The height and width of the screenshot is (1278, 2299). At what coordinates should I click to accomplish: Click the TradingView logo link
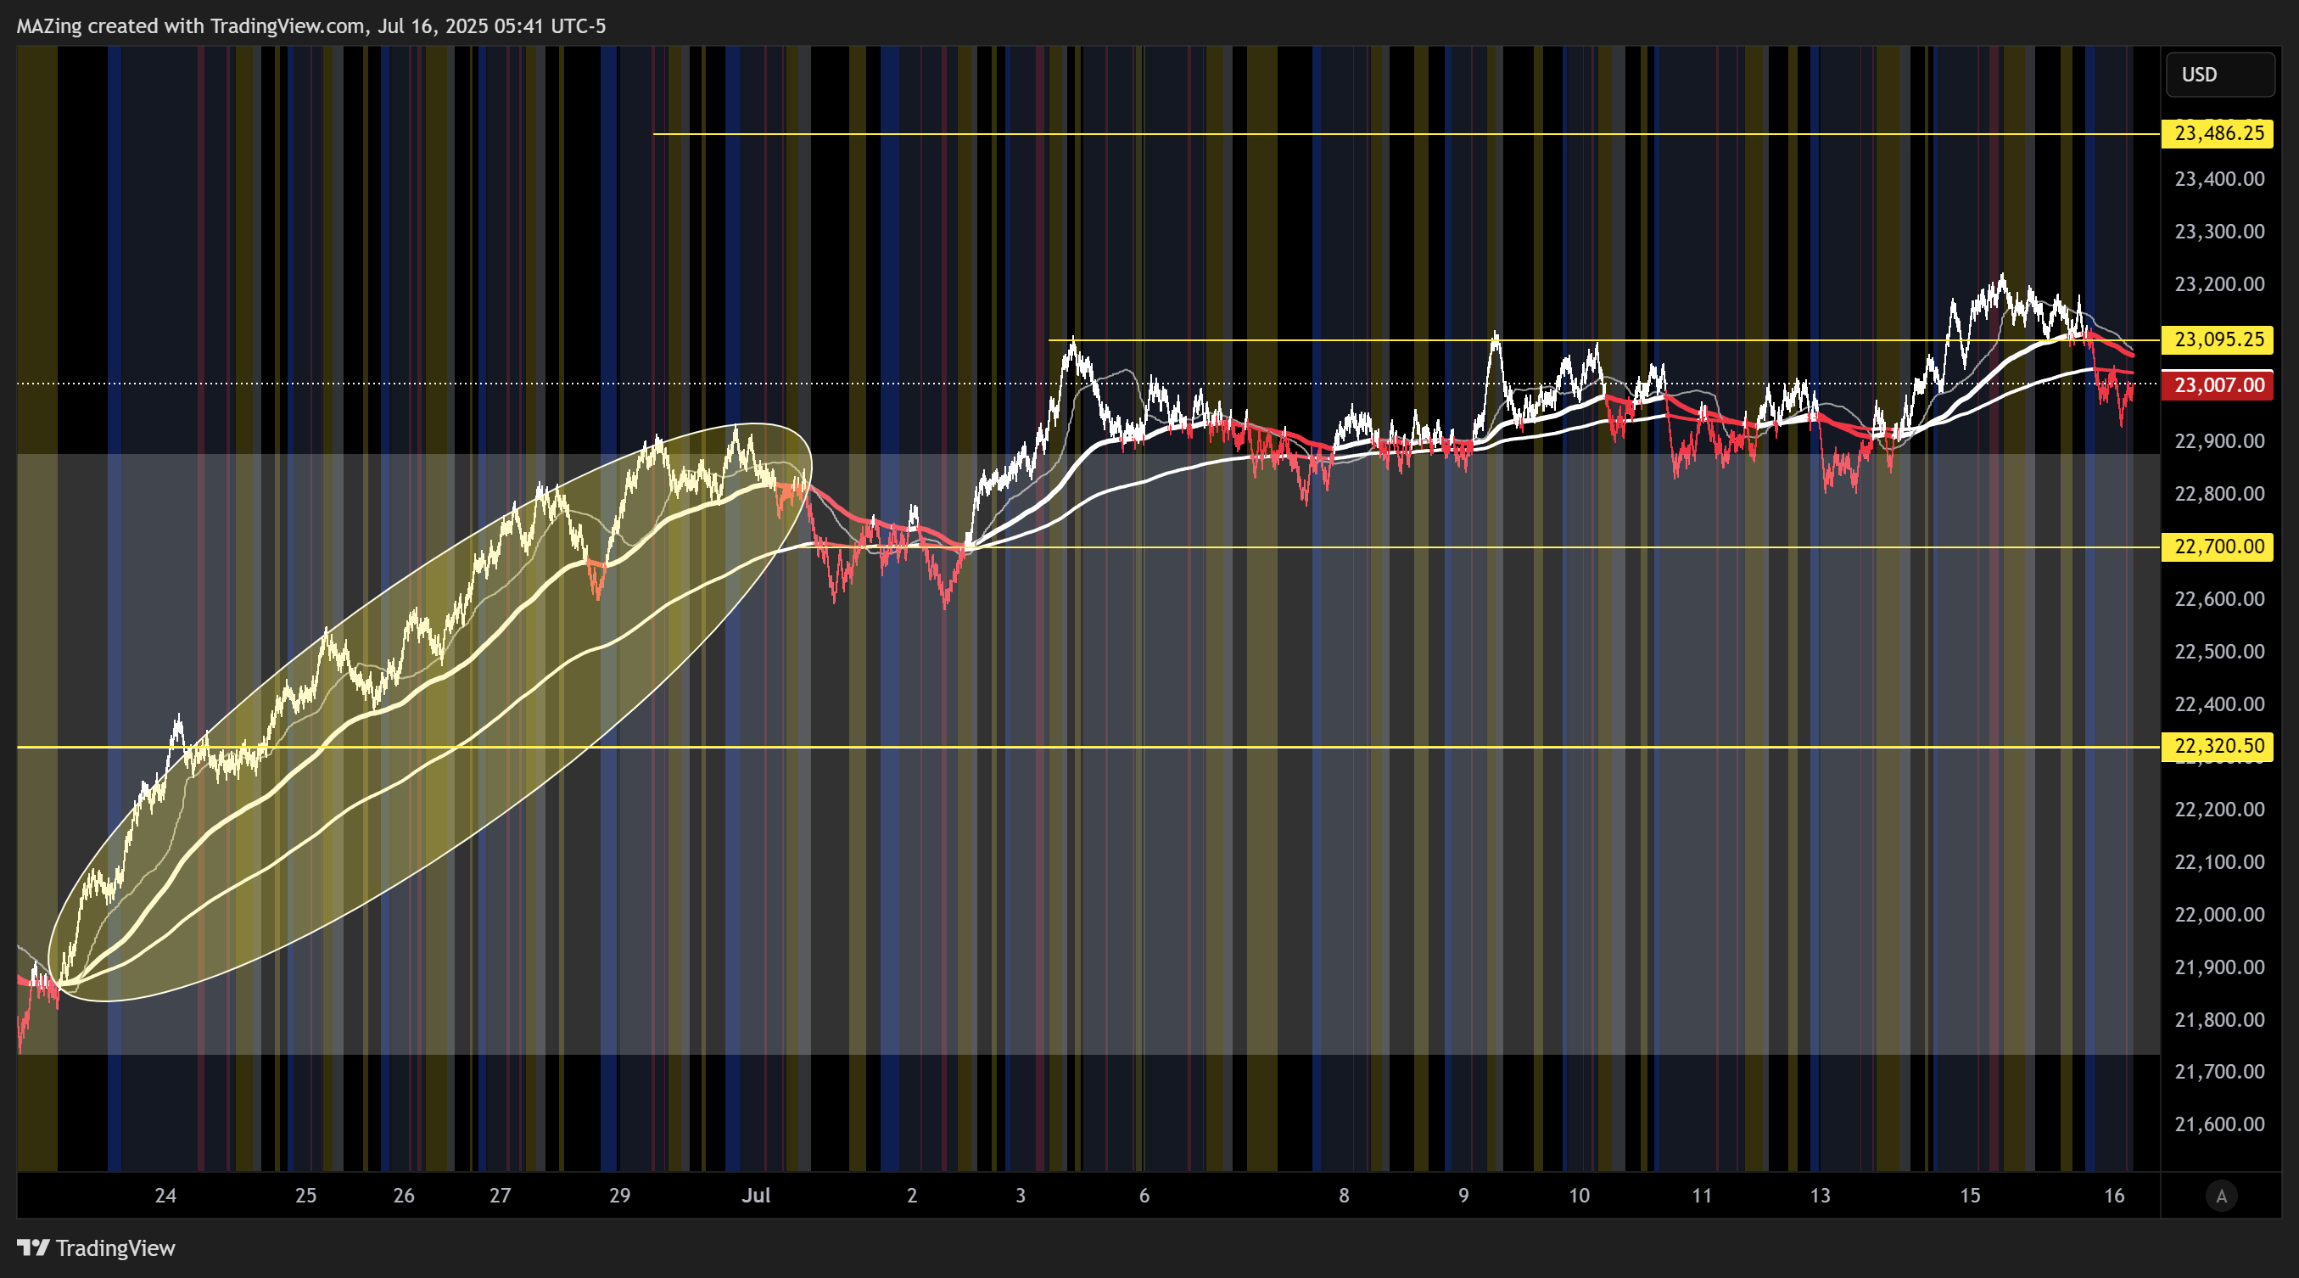click(x=97, y=1247)
